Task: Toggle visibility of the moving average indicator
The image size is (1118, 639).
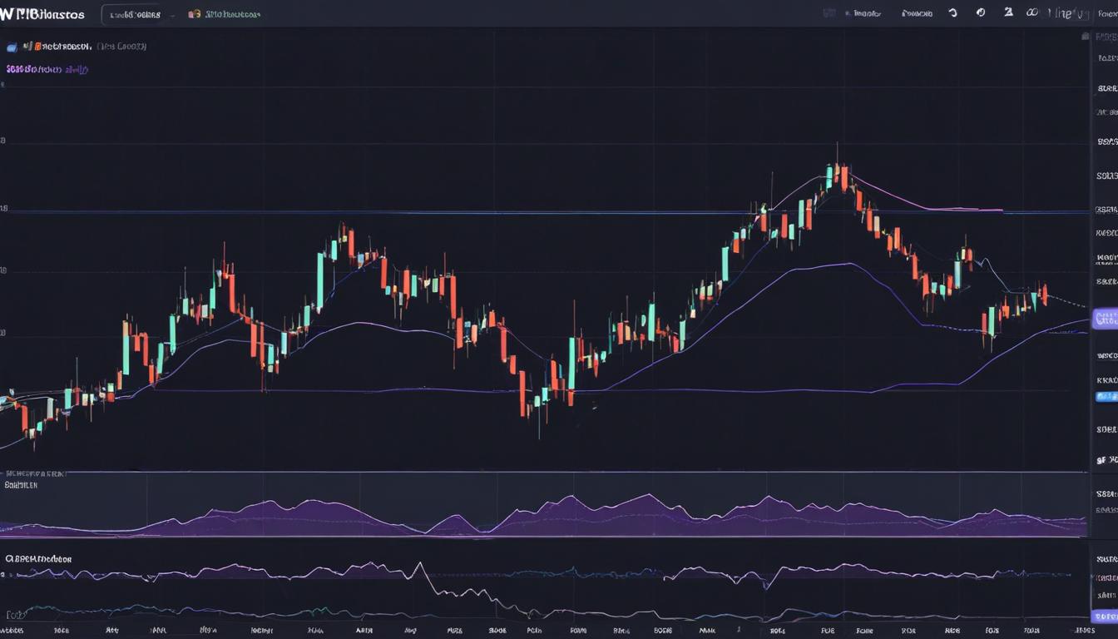Action: [11, 46]
